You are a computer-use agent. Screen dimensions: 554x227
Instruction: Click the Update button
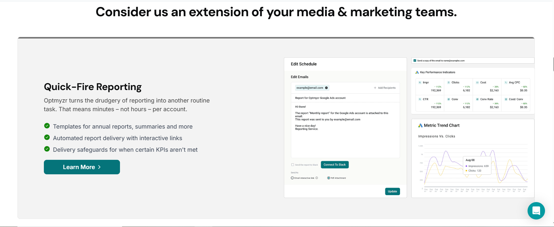(x=392, y=191)
